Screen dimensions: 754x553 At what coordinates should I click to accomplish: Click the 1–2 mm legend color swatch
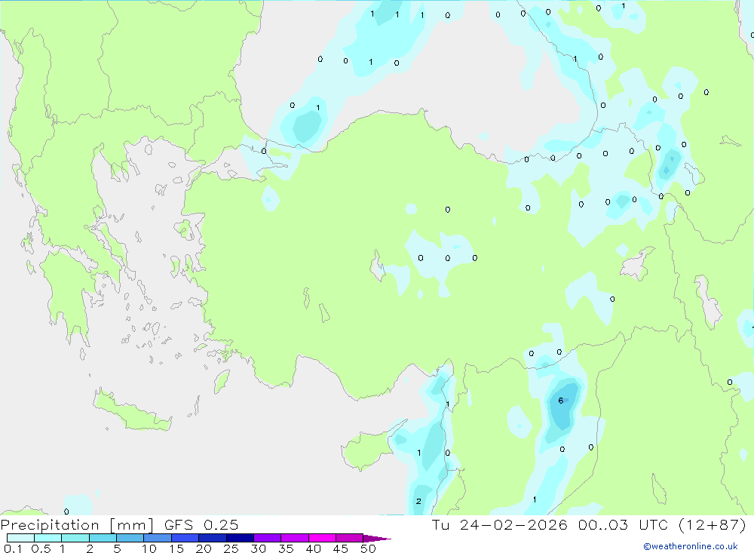click(x=75, y=538)
